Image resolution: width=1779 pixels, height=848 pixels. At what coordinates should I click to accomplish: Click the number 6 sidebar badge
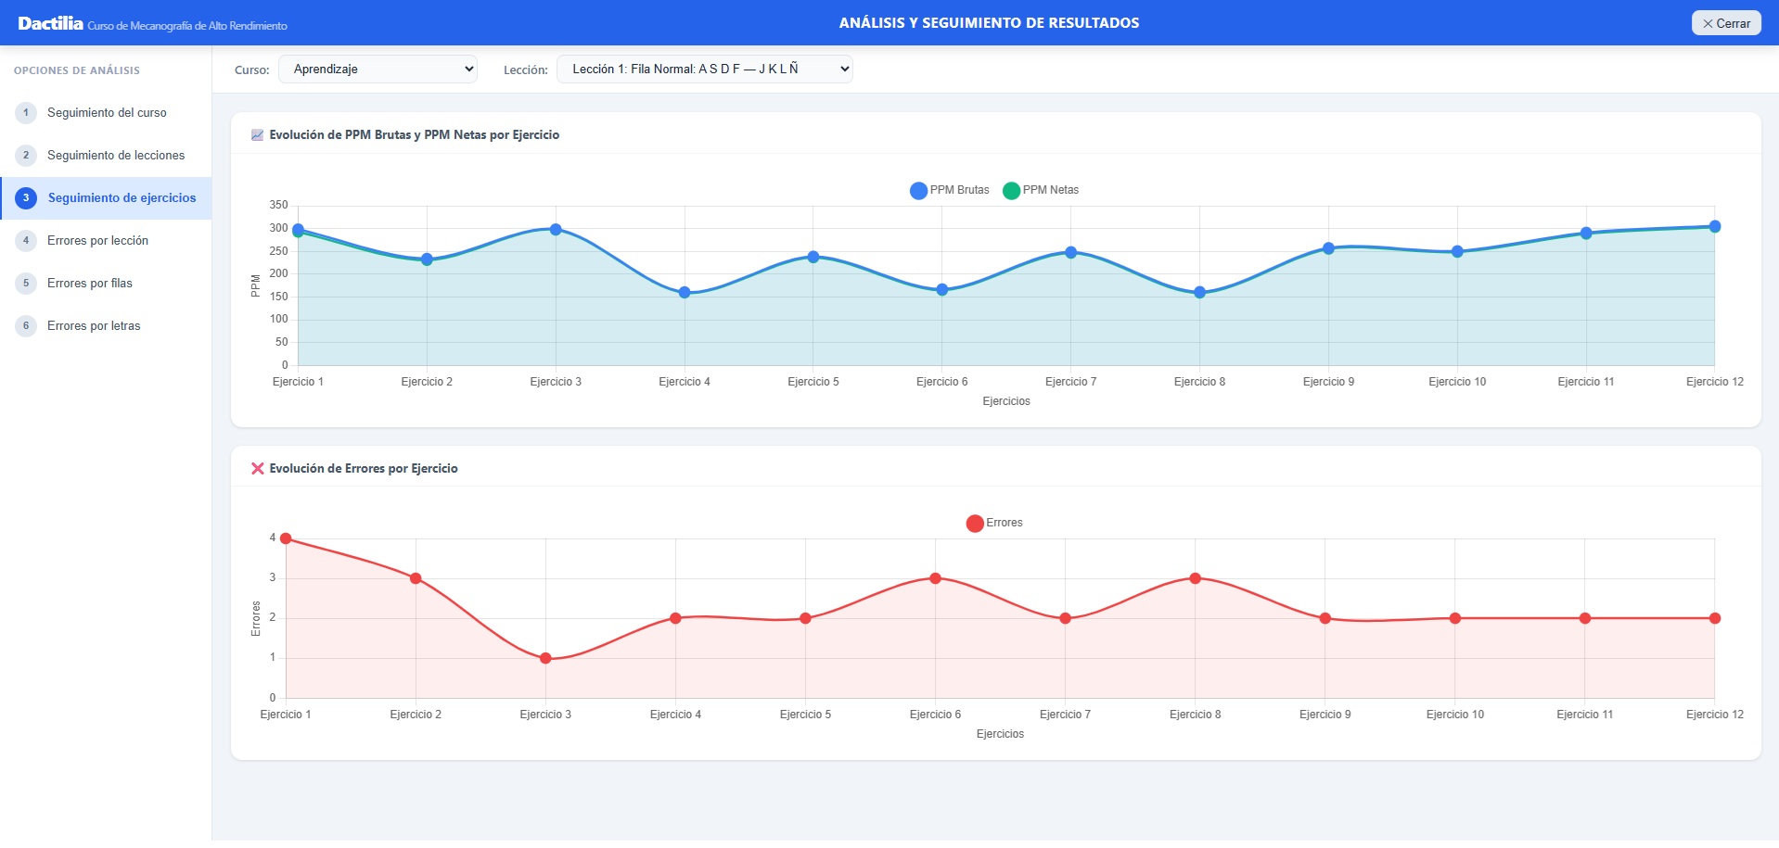click(x=26, y=325)
